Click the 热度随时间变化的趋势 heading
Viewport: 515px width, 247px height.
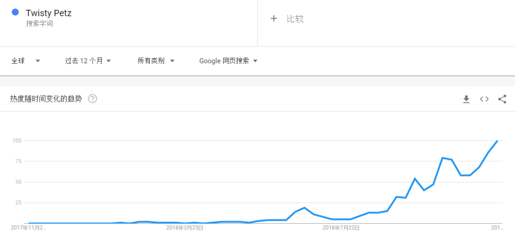(x=46, y=99)
